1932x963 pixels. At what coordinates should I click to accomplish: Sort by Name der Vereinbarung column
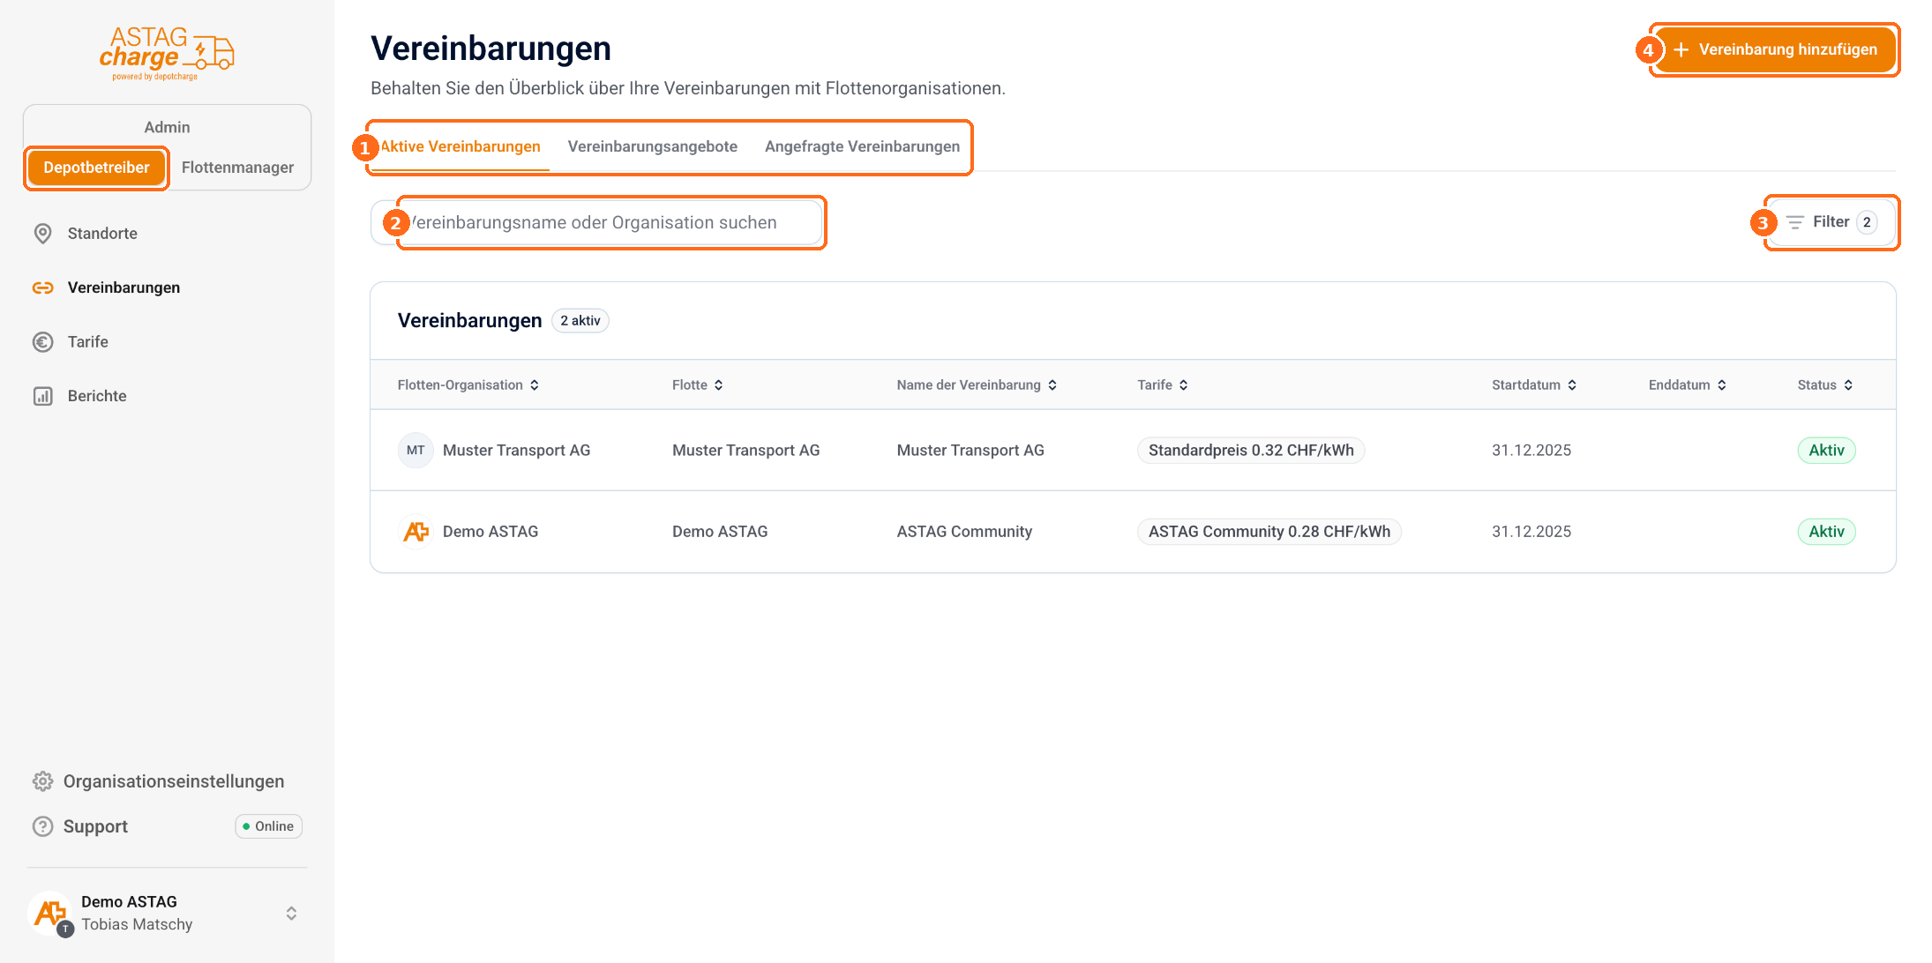(977, 385)
